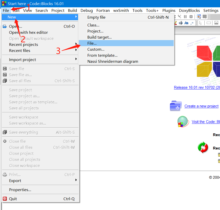Click the Save everything icon entry
Screen dimensions: 220x210
point(5,132)
